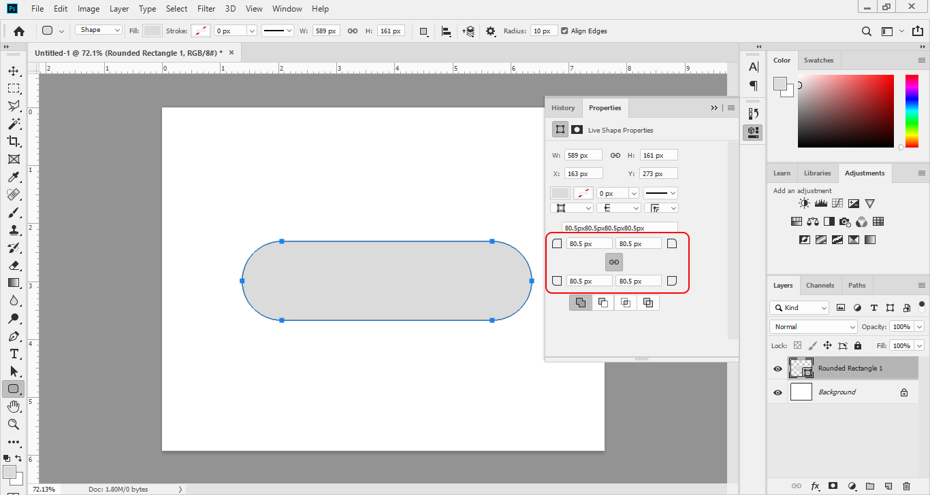Hide the Background layer

tap(777, 392)
